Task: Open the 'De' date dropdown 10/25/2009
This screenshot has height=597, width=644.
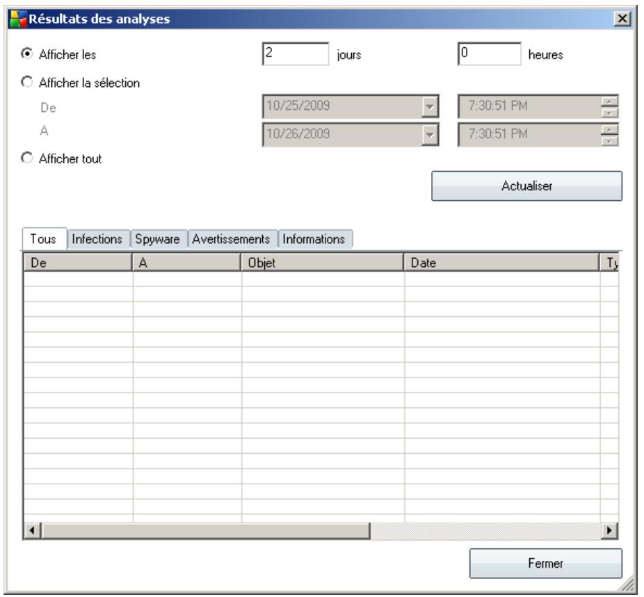Action: coord(430,106)
